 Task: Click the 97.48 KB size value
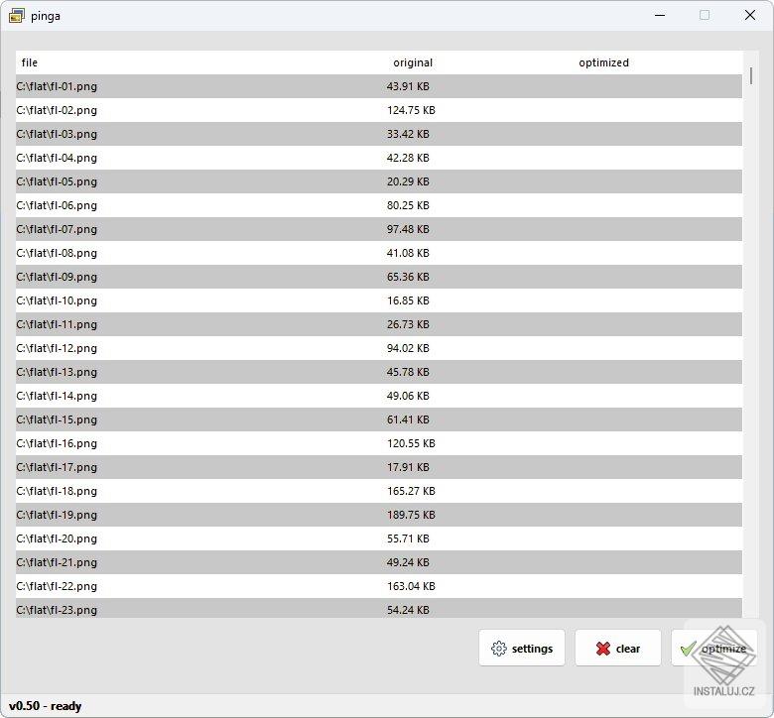(408, 229)
